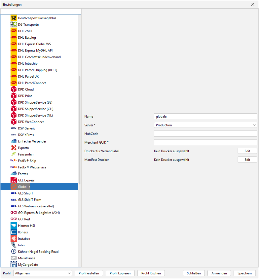Screen dimensions: 259x279
Task: Click the DHL Parcel UK logo icon
Action: tap(14, 76)
